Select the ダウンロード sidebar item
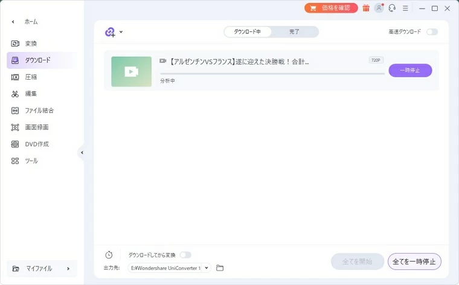This screenshot has width=459, height=285. (42, 60)
